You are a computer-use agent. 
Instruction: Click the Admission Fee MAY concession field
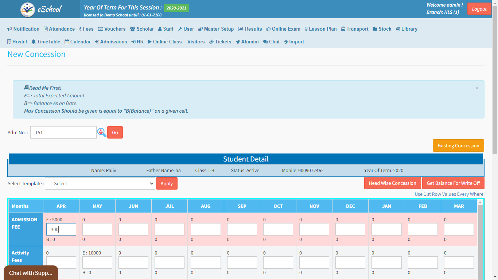97,229
